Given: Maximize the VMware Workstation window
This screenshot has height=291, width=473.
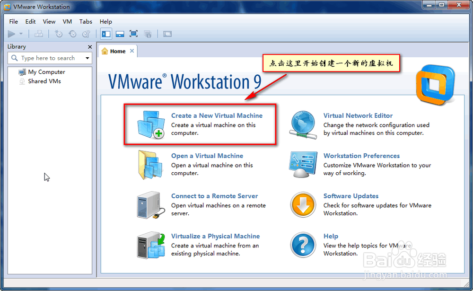Looking at the screenshot, I should pos(441,5).
